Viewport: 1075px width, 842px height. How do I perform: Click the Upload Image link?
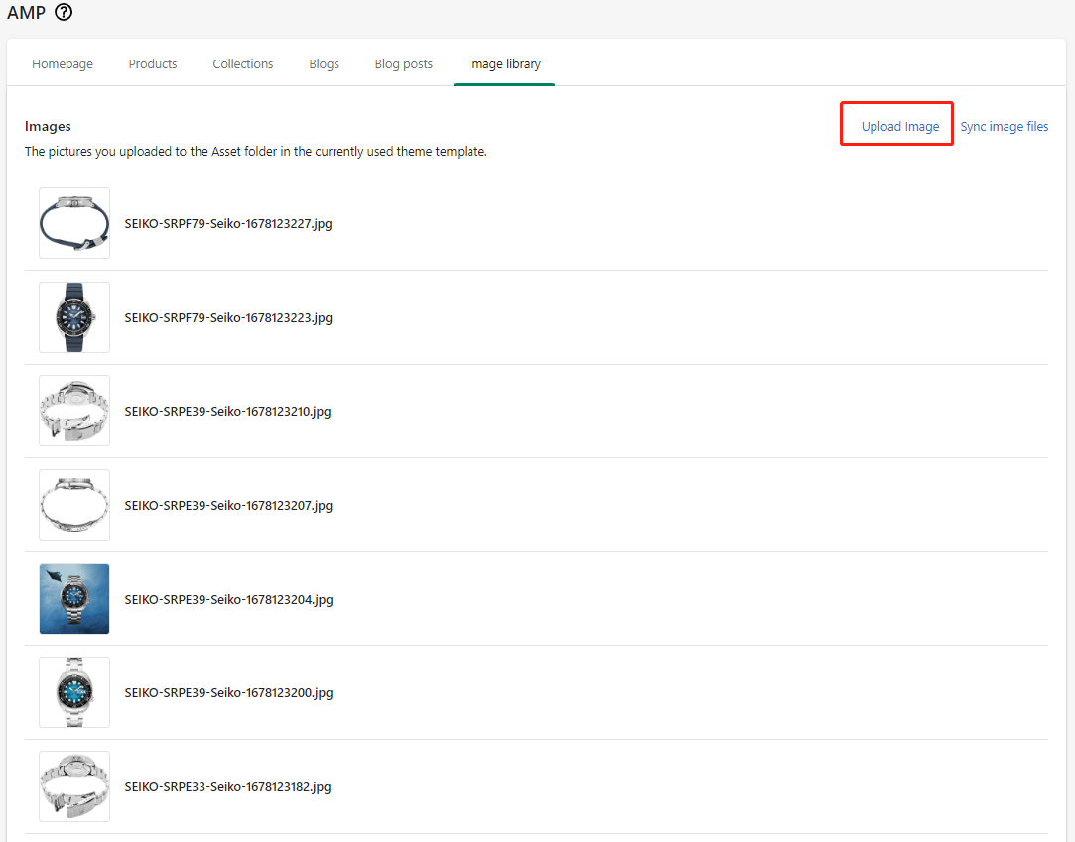pos(899,126)
